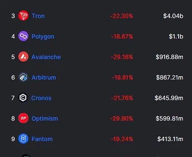Image resolution: width=192 pixels, height=157 pixels.
Task: Select Tron's -22.30% change value
Action: click(121, 16)
